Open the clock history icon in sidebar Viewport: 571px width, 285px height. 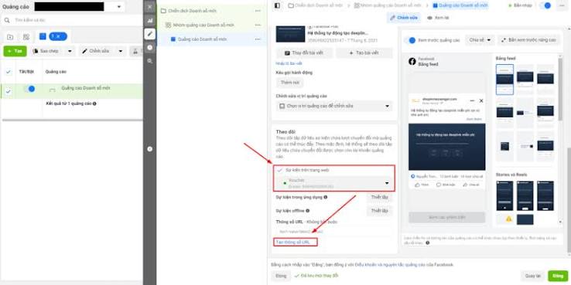coord(149,48)
